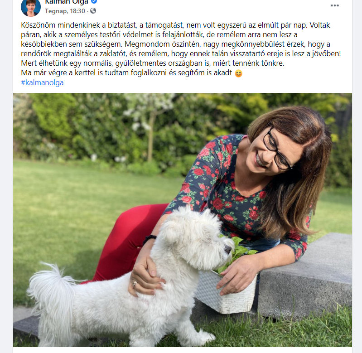Click the globe public audience icon
The width and height of the screenshot is (362, 353).
(x=93, y=11)
